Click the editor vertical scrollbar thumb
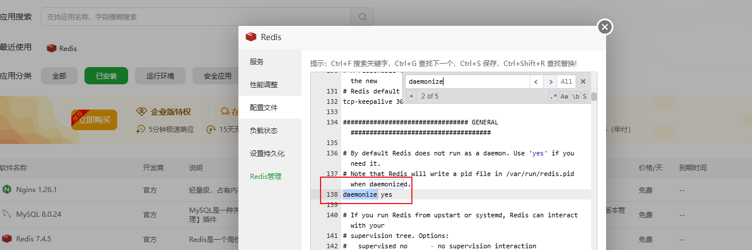 594,96
